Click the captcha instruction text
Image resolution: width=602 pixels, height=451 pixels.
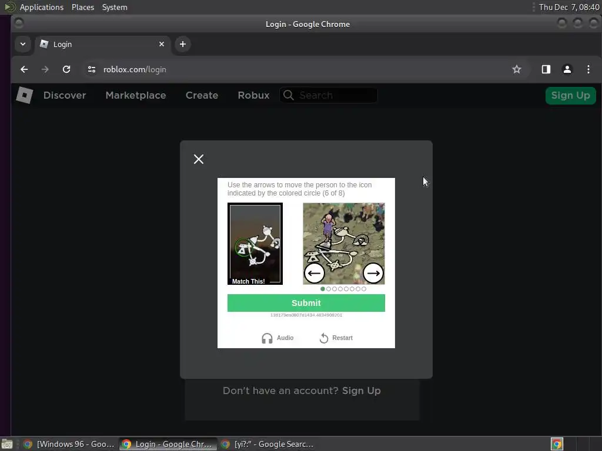pos(299,189)
